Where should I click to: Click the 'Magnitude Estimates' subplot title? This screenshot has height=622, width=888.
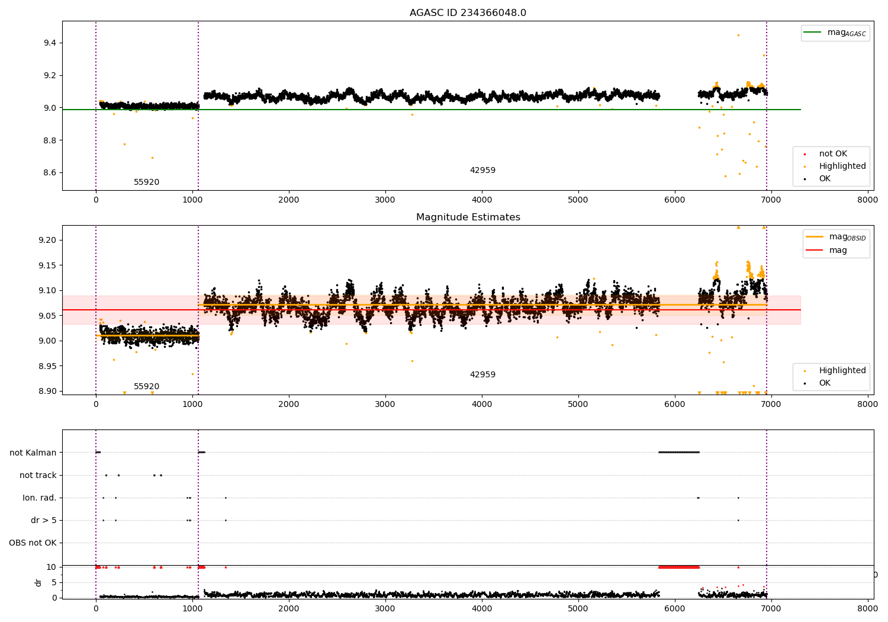pos(468,217)
